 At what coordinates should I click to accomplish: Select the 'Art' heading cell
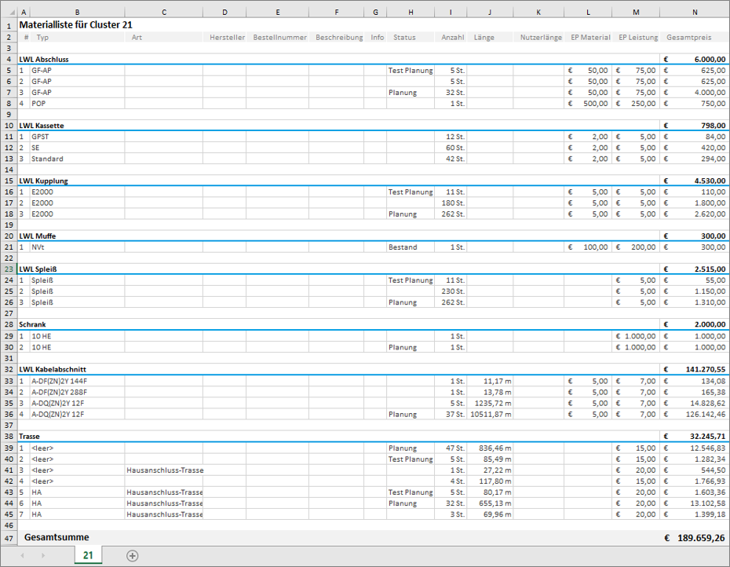(x=164, y=37)
